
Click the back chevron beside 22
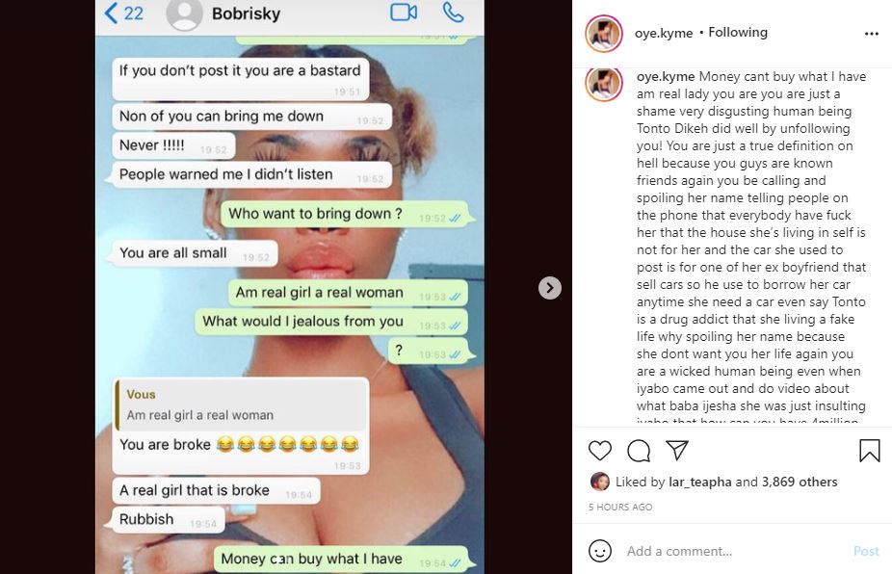coord(111,13)
